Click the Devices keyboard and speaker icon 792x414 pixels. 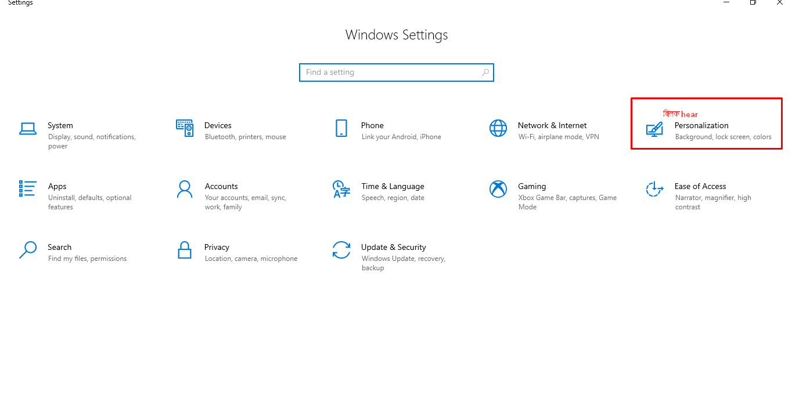click(185, 128)
